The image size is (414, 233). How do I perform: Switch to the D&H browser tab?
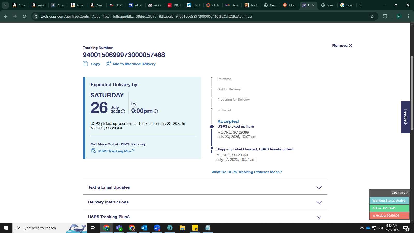(174, 5)
